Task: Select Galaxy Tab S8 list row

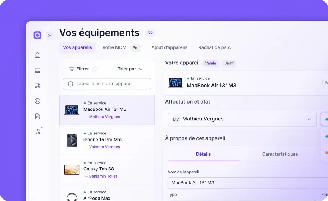Action: (107, 169)
